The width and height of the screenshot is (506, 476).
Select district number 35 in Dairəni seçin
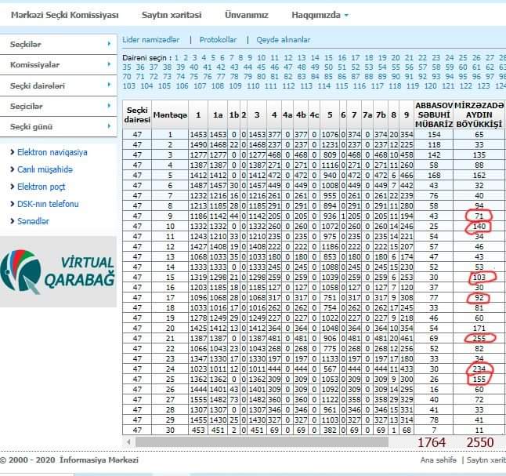(x=127, y=67)
